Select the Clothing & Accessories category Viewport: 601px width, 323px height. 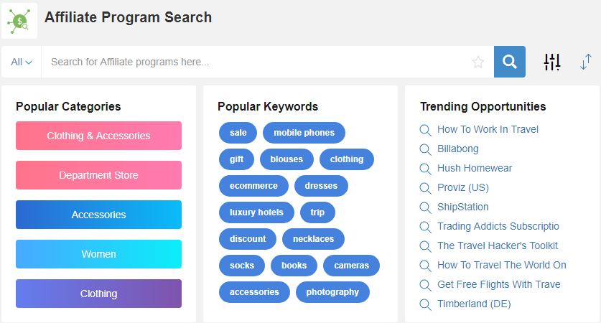[98, 136]
